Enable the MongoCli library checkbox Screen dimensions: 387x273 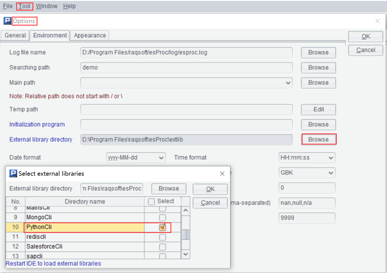tap(162, 217)
